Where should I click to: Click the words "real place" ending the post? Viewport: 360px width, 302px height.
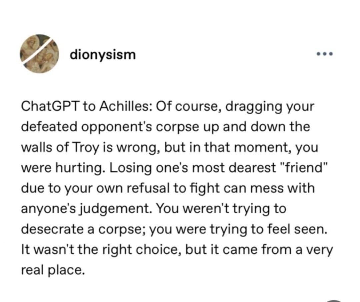[x=51, y=270]
